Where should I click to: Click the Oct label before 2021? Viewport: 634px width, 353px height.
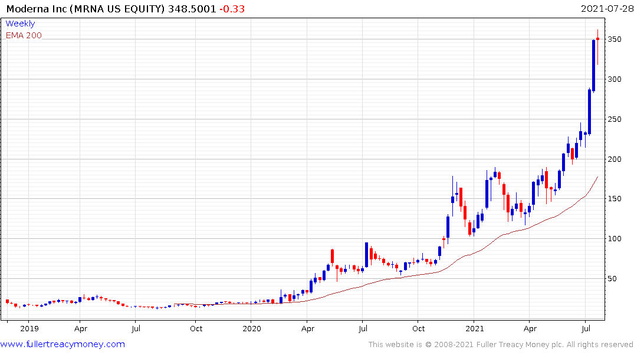tap(419, 328)
